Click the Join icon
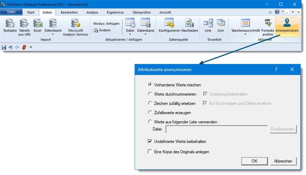 (x=220, y=24)
